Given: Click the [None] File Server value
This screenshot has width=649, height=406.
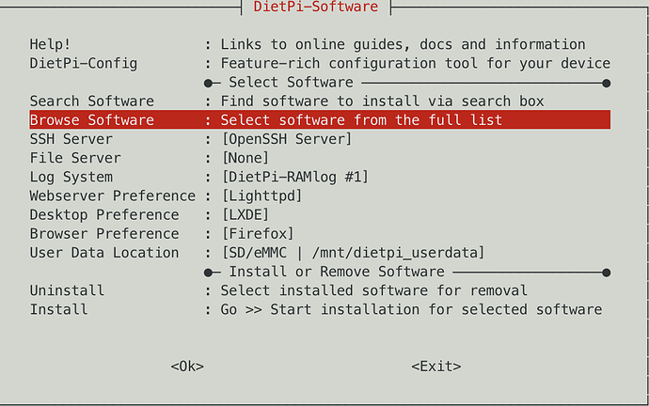Looking at the screenshot, I should point(248,158).
